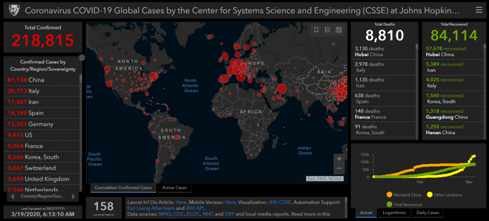Viewport: 489px width, 221px height.
Task: Select the Logarithmic chart tab
Action: click(394, 213)
